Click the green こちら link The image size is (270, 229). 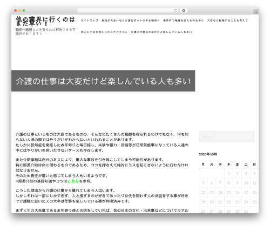tap(73, 181)
